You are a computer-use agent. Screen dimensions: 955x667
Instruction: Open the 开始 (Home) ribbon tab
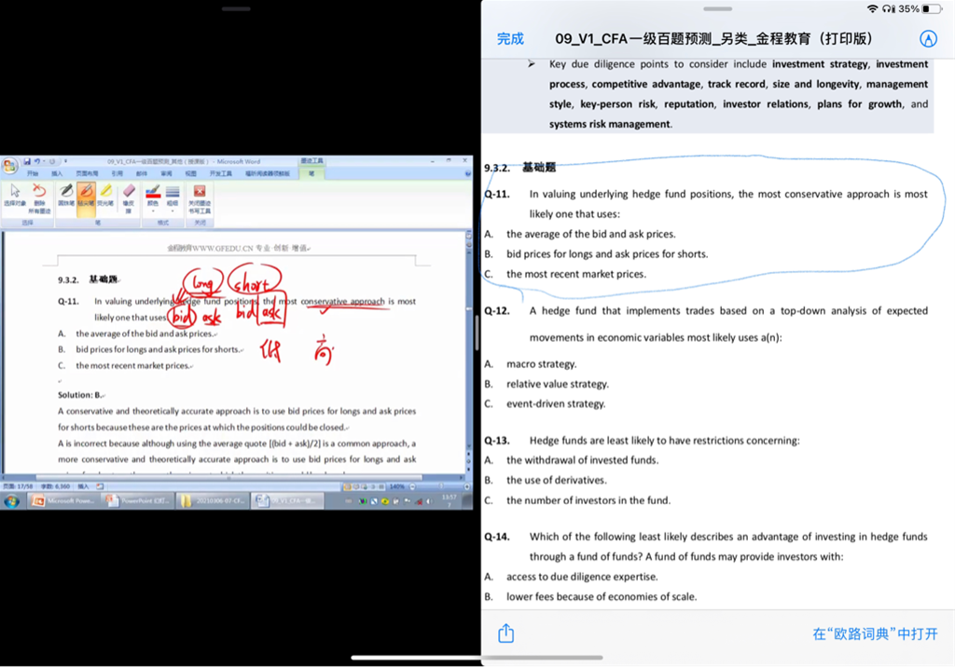(33, 173)
